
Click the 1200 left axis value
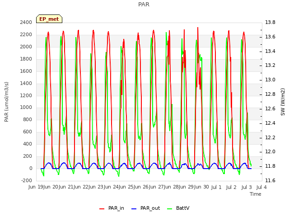pyautogui.click(x=26, y=95)
